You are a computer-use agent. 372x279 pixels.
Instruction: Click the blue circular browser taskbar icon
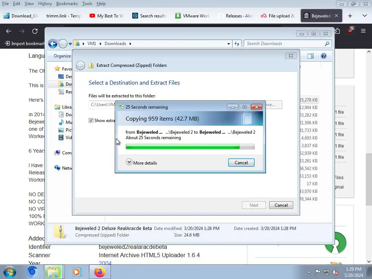pyautogui.click(x=32, y=272)
